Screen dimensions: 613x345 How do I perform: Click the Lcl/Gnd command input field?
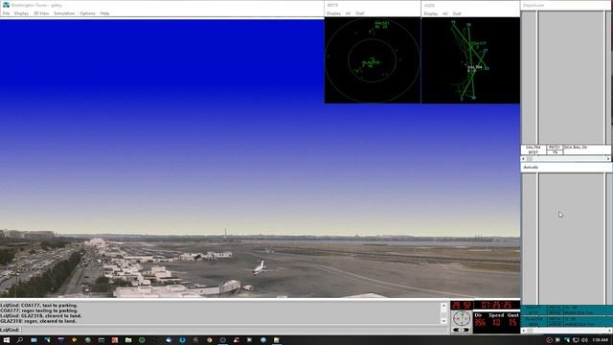[235, 330]
